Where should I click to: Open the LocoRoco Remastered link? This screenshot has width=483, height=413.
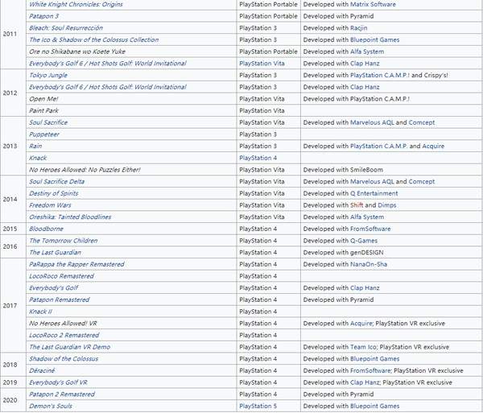[62, 276]
